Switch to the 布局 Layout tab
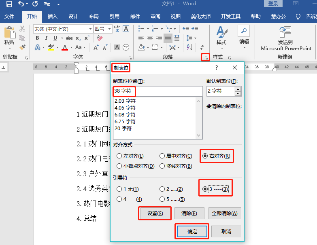 94,17
